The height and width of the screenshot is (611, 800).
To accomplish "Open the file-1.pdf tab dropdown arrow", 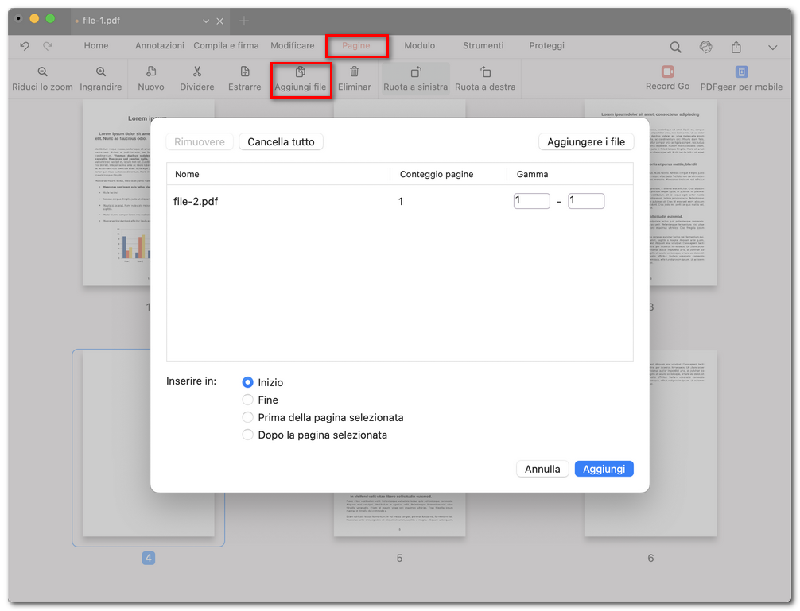I will 206,21.
